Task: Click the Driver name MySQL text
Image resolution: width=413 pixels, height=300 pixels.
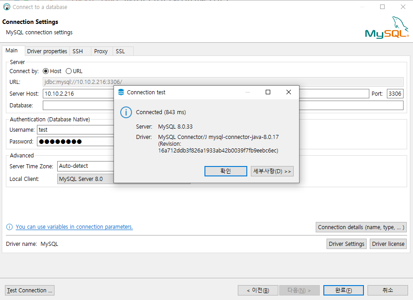Action: (x=49, y=244)
